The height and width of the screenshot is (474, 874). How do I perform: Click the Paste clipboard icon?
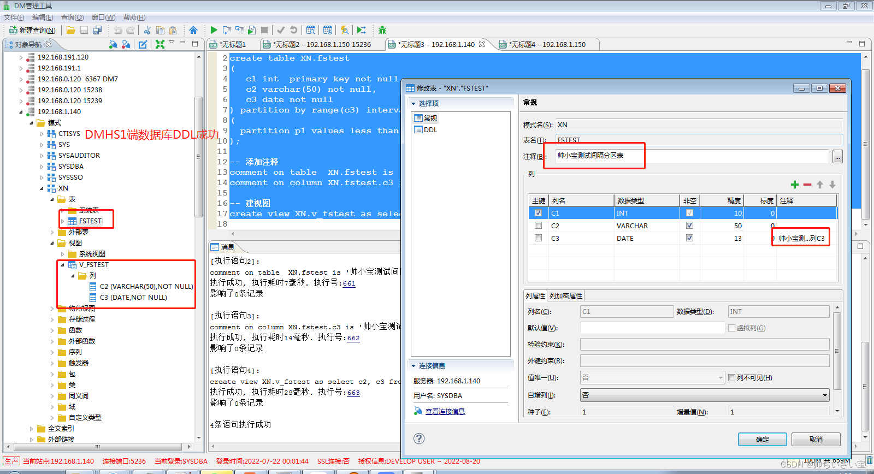173,30
